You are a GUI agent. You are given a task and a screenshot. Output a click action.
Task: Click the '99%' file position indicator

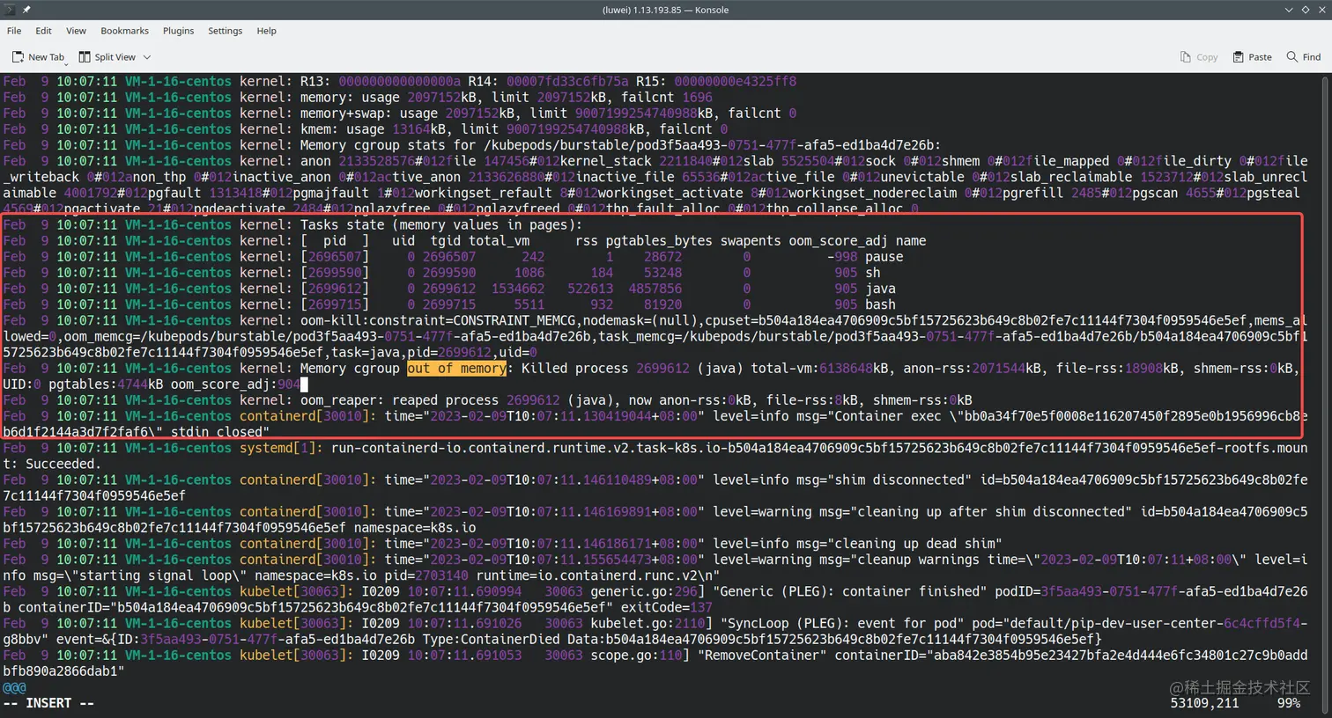pos(1288,703)
